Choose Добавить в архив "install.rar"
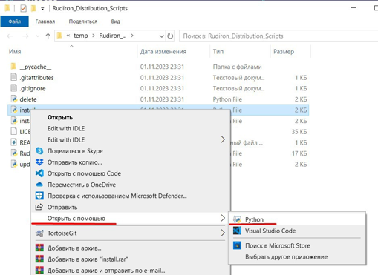The image size is (378, 275). click(88, 259)
